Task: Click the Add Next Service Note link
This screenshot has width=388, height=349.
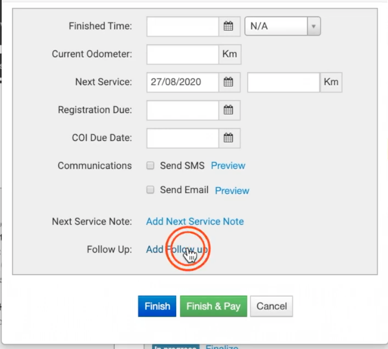Action: (195, 221)
